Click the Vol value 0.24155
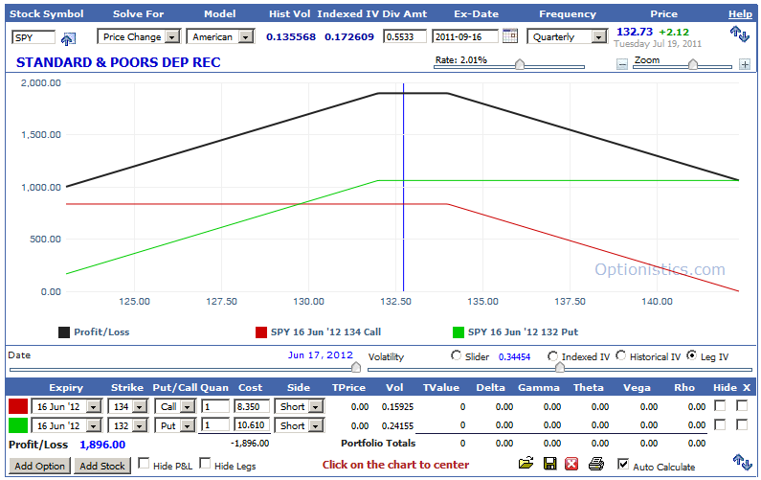 pyautogui.click(x=397, y=426)
